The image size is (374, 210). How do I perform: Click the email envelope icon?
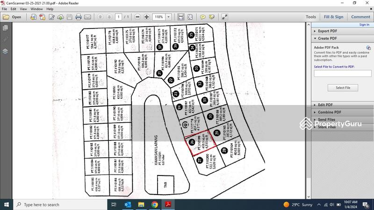[87, 17]
